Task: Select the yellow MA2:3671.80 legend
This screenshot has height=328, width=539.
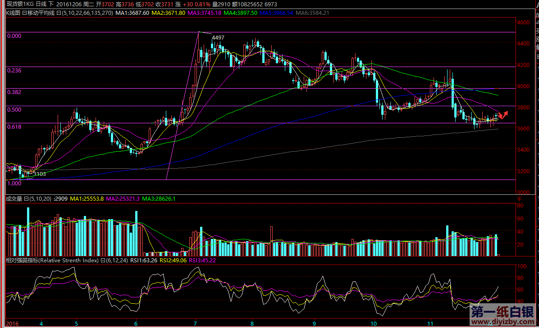Action: [x=168, y=13]
